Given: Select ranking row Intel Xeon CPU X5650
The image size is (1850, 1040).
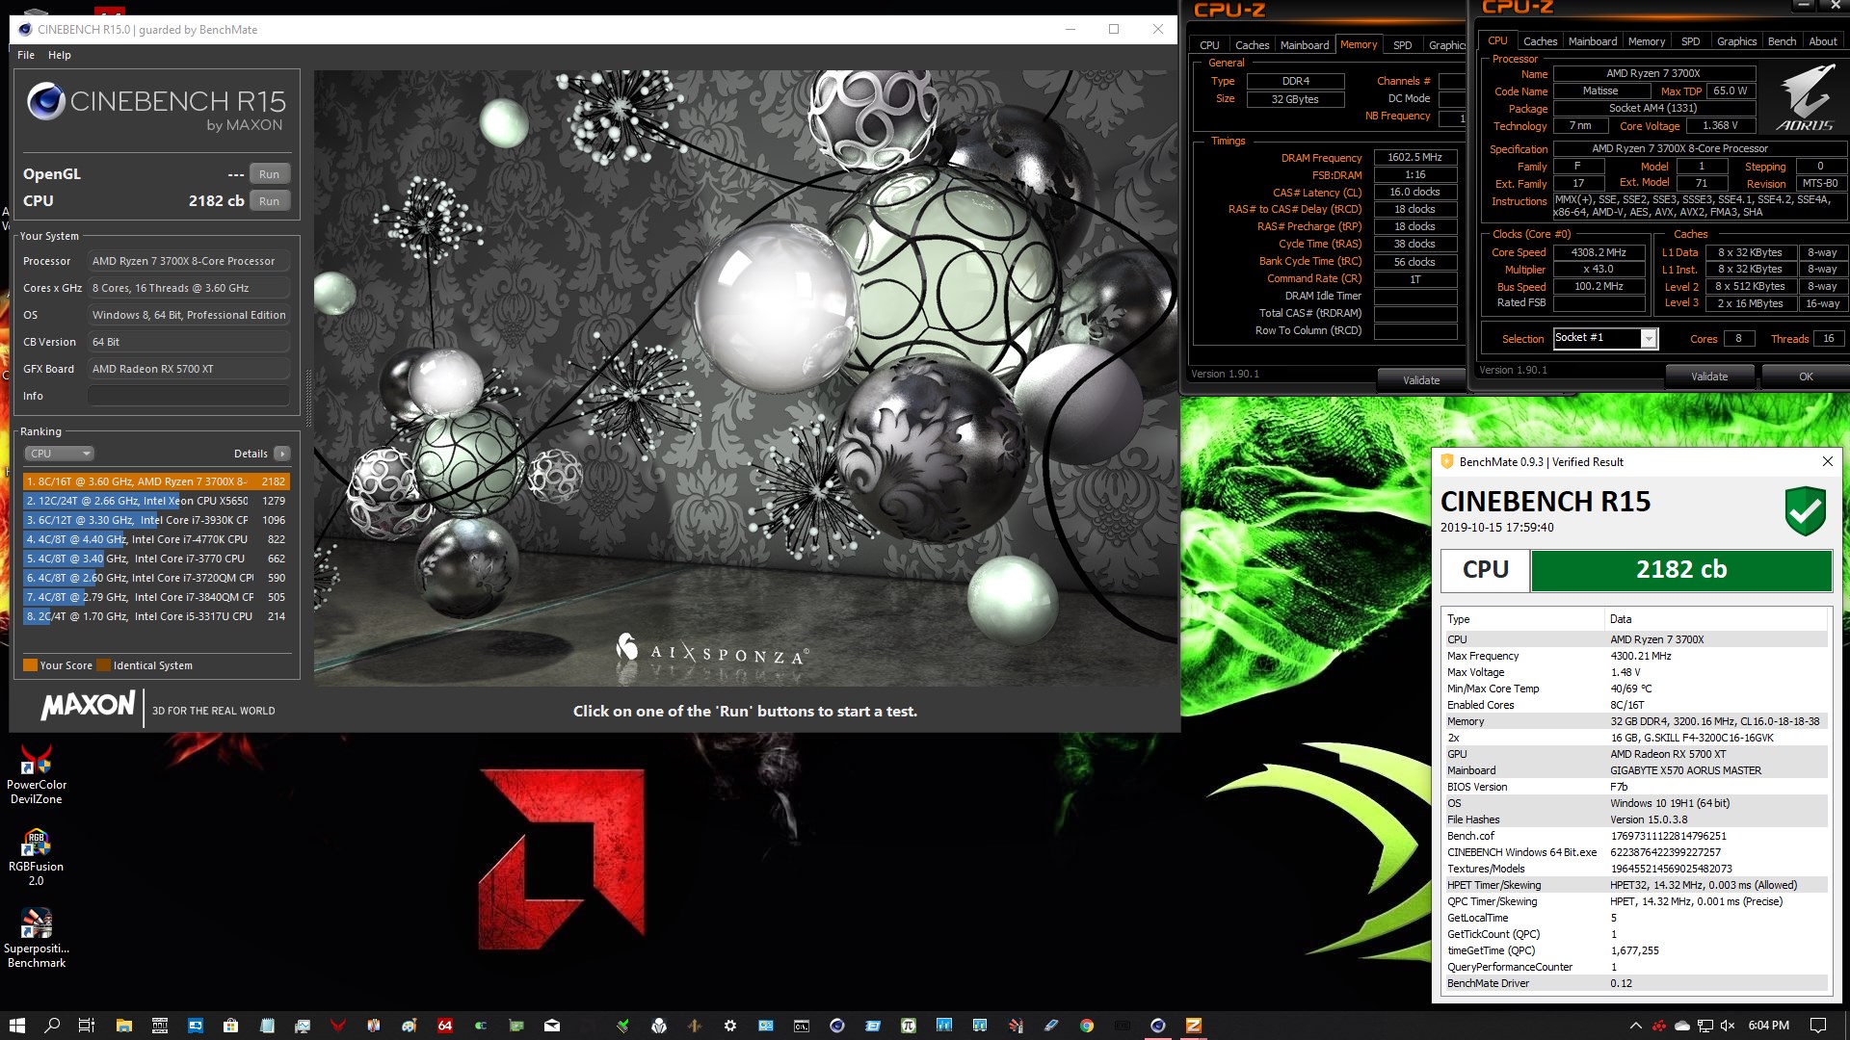Looking at the screenshot, I should click(156, 501).
